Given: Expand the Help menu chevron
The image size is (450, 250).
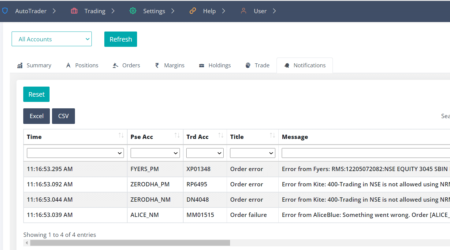Looking at the screenshot, I should pos(224,11).
